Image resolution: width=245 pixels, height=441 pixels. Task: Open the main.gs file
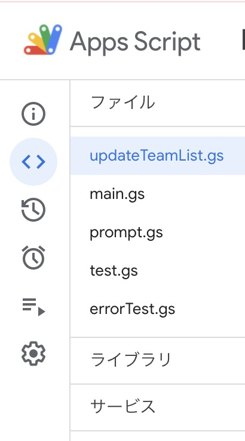coord(157,194)
